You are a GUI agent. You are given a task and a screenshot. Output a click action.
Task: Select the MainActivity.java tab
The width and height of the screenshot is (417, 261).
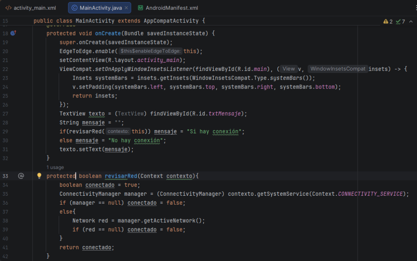pos(99,8)
